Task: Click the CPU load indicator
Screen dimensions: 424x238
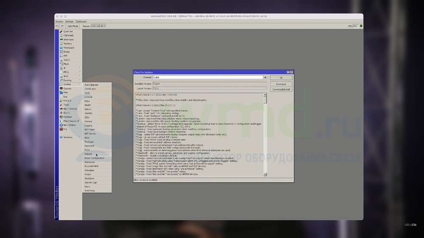Action: pos(355,26)
